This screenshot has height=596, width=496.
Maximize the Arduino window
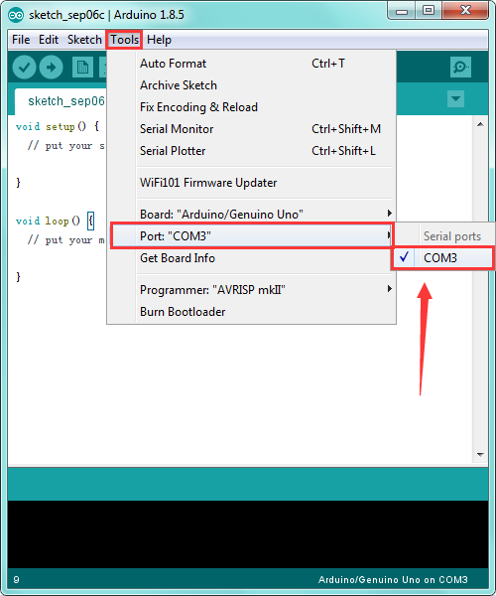pyautogui.click(x=429, y=11)
